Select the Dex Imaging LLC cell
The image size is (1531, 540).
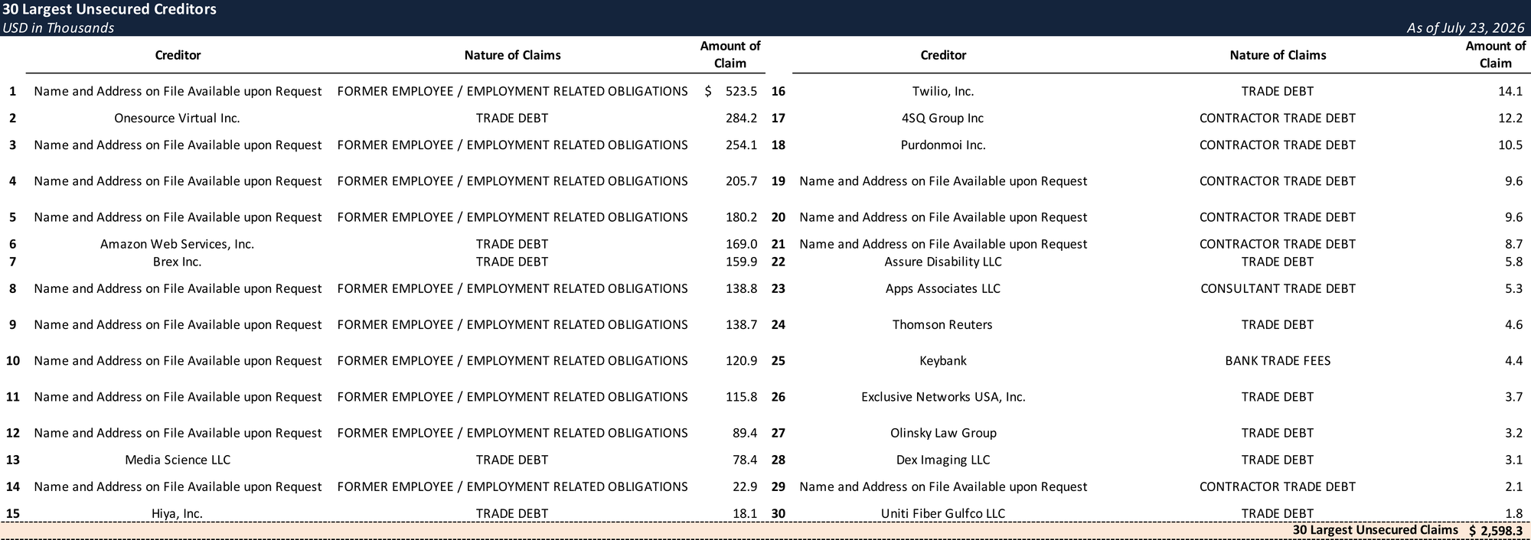[943, 460]
